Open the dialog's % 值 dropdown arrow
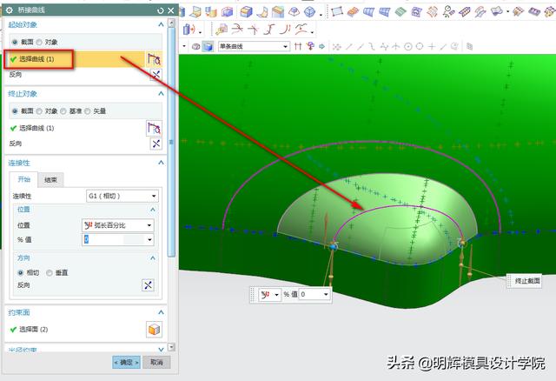556x381 pixels. pyautogui.click(x=149, y=240)
